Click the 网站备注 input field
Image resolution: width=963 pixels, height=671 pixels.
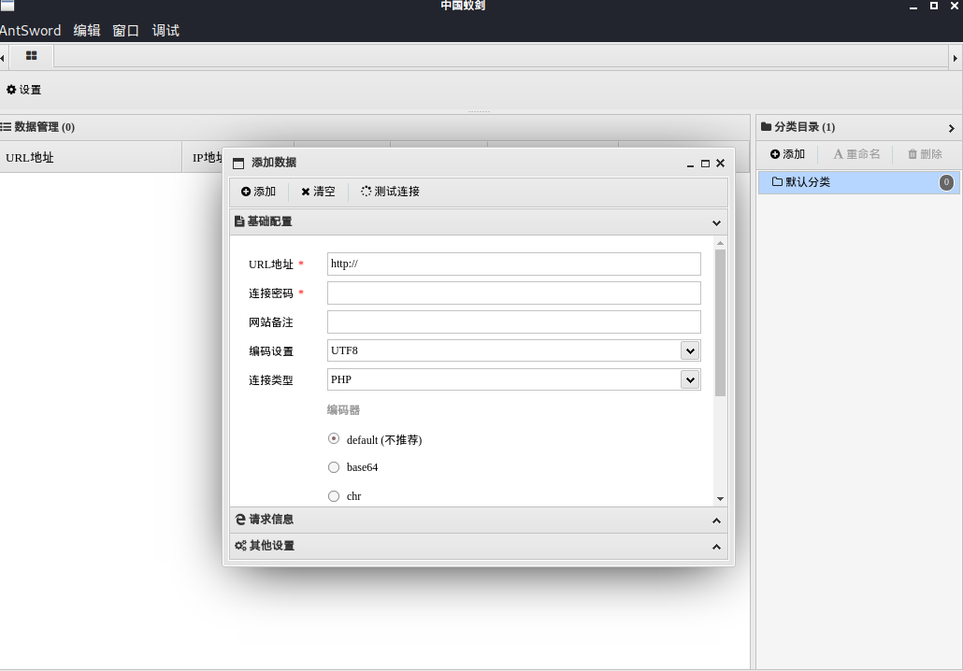514,321
